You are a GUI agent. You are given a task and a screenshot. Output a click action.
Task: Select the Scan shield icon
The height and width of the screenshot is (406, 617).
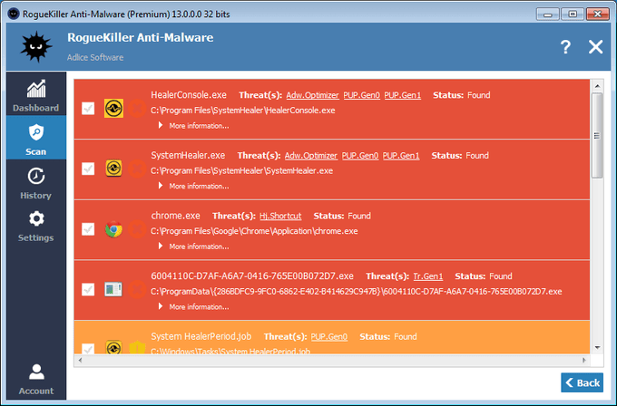click(35, 133)
